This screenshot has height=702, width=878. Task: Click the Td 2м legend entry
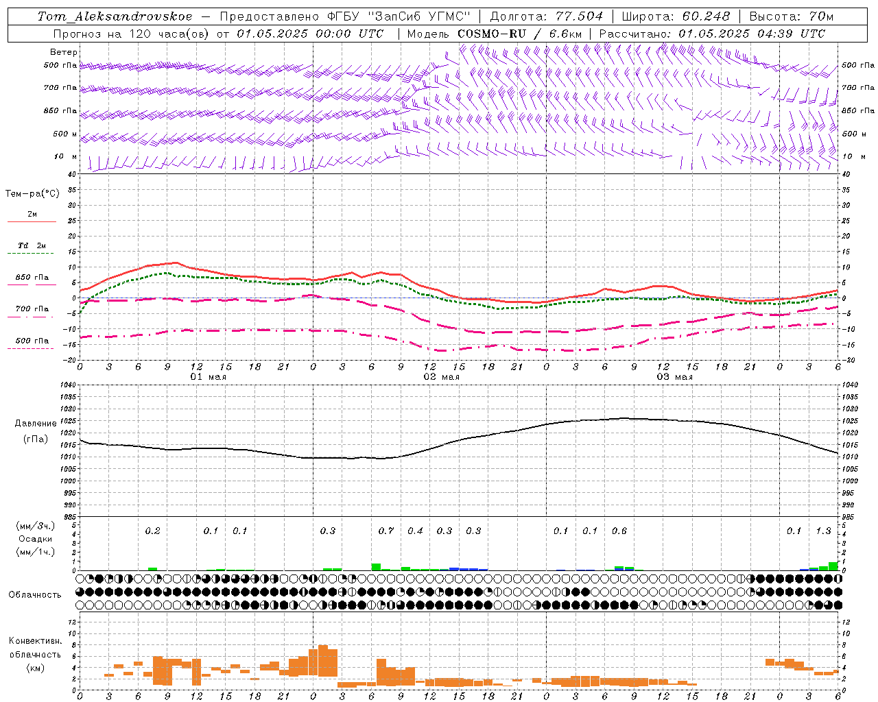(x=32, y=245)
